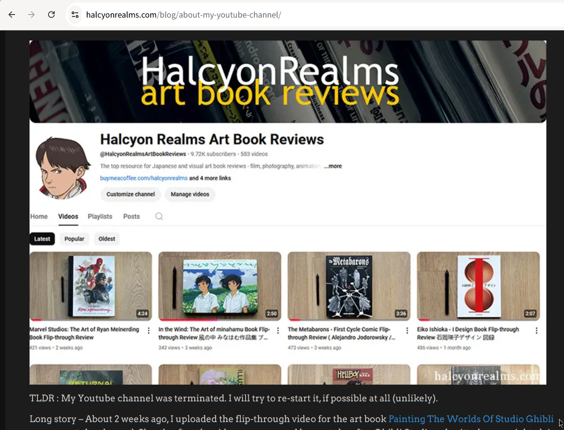
Task: Open the Returnal book thumbnail in second row
Action: (x=91, y=374)
